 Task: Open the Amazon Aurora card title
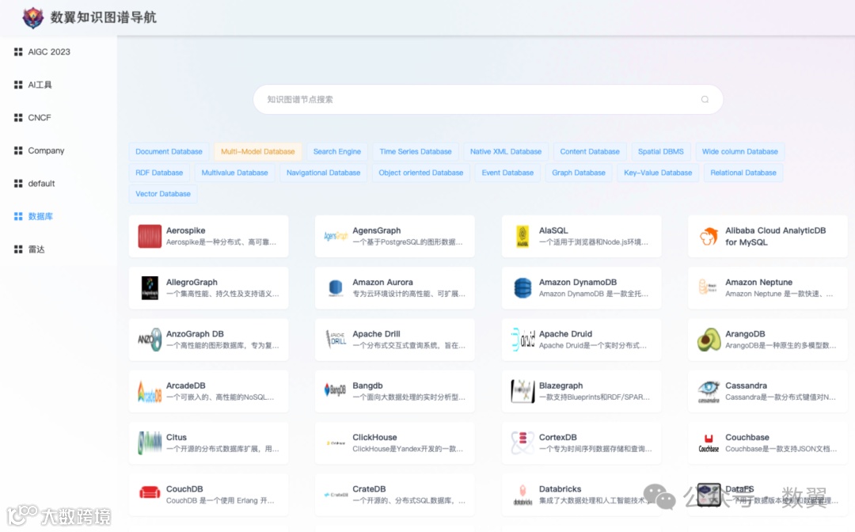pyautogui.click(x=383, y=283)
